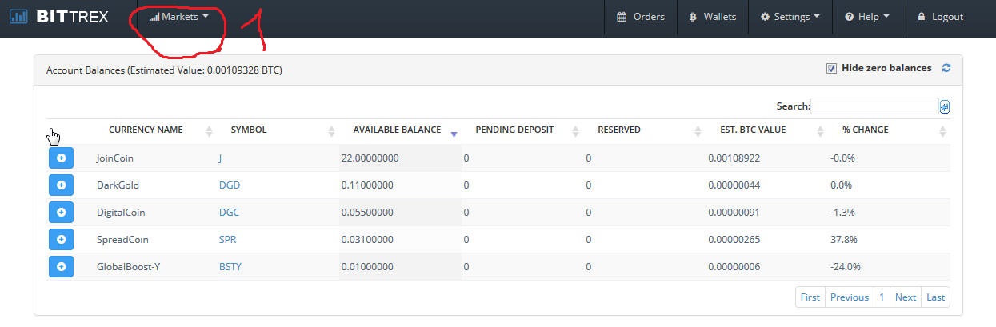
Task: Sort by Currency Name column
Action: 146,130
